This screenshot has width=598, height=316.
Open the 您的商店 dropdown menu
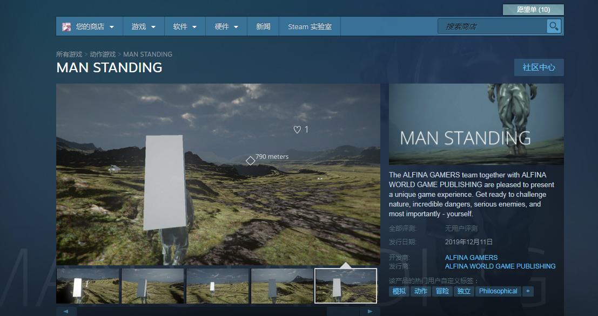pyautogui.click(x=90, y=26)
